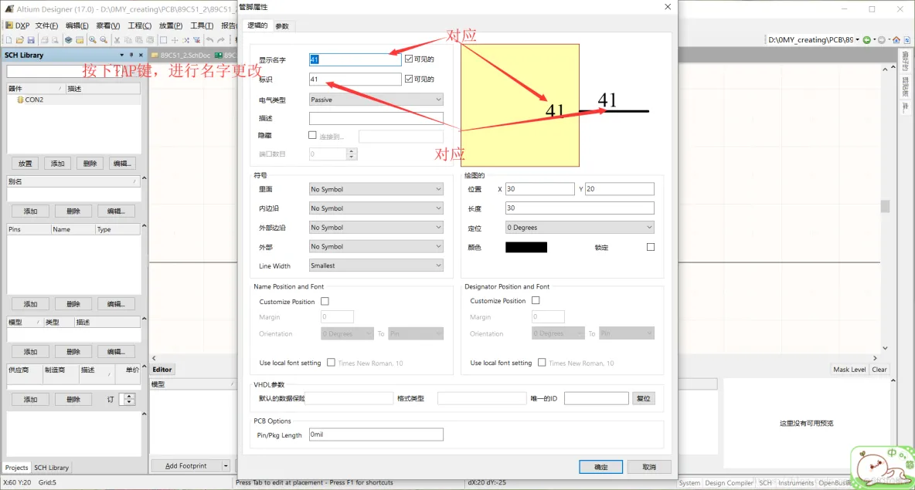Click the New document toolbar icon
This screenshot has height=490, width=915.
coord(9,40)
